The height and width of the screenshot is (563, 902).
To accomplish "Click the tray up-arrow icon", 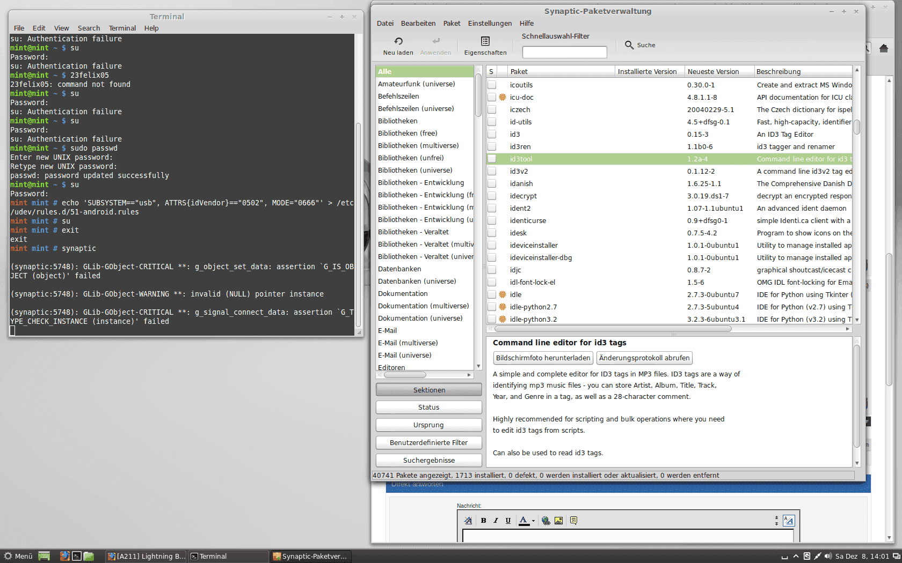I will (796, 556).
